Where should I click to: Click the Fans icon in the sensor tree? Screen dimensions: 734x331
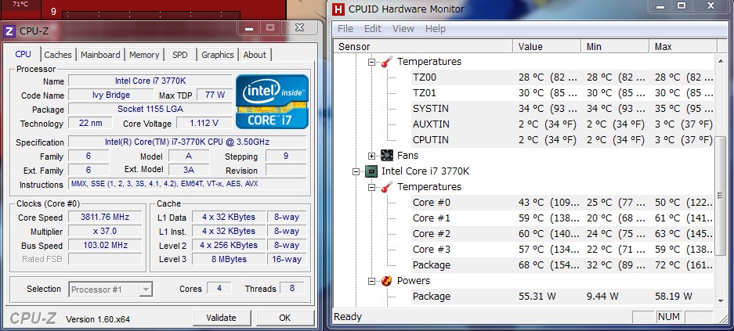[387, 155]
